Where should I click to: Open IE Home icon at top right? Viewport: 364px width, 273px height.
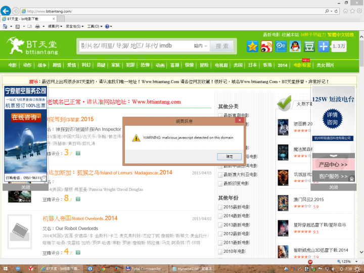click(x=345, y=11)
